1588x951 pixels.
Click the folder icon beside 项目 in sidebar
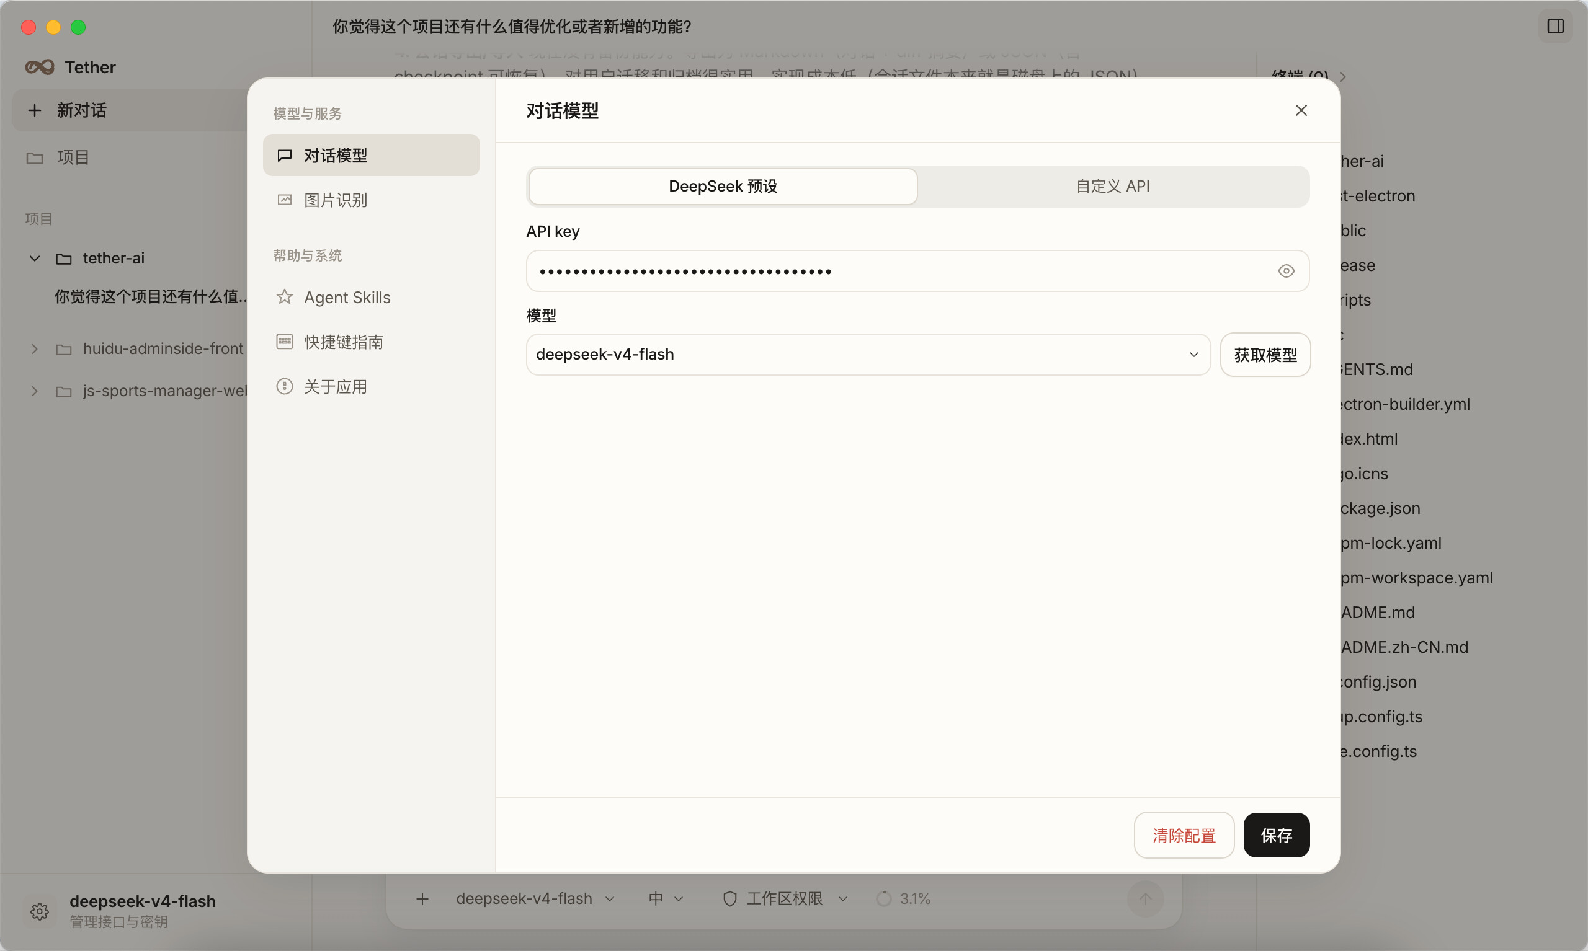coord(35,157)
